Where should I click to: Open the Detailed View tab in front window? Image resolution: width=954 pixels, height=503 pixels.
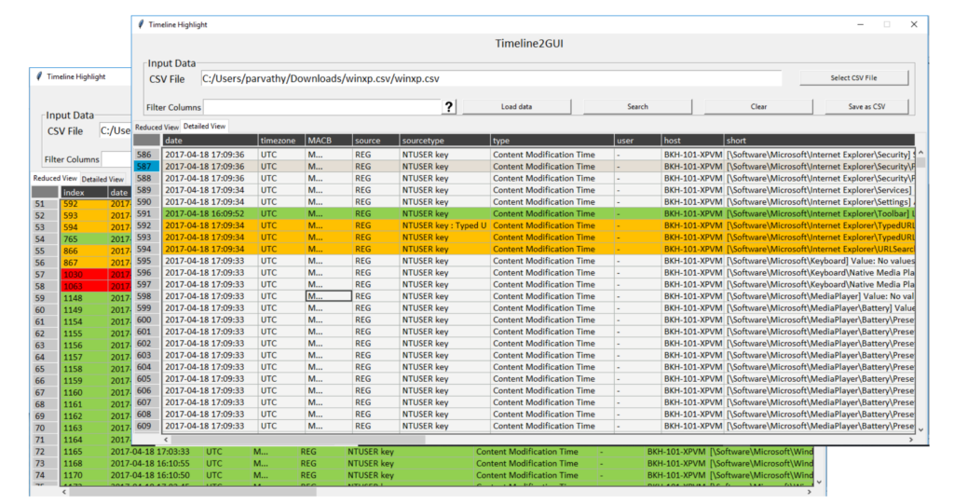click(204, 126)
